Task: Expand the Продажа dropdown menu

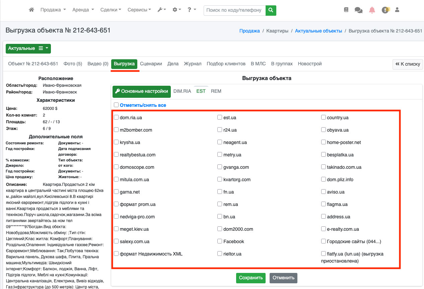Action: point(53,10)
